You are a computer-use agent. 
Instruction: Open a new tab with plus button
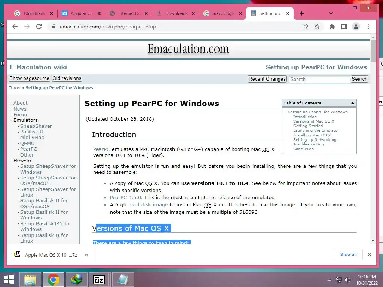pos(302,13)
